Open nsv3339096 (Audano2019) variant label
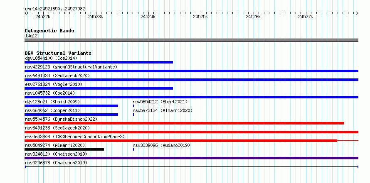Viewport: 370px width, 183px height. click(161, 145)
